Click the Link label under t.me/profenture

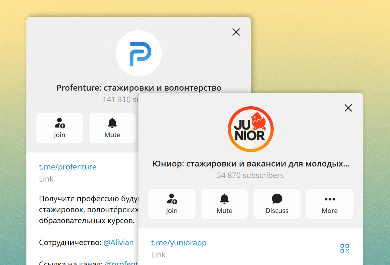click(x=46, y=179)
